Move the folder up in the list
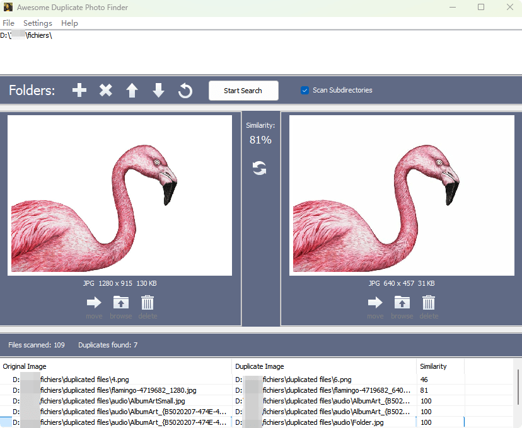 click(132, 90)
